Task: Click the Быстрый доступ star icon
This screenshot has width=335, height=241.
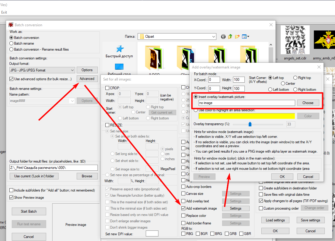Action: click(120, 49)
